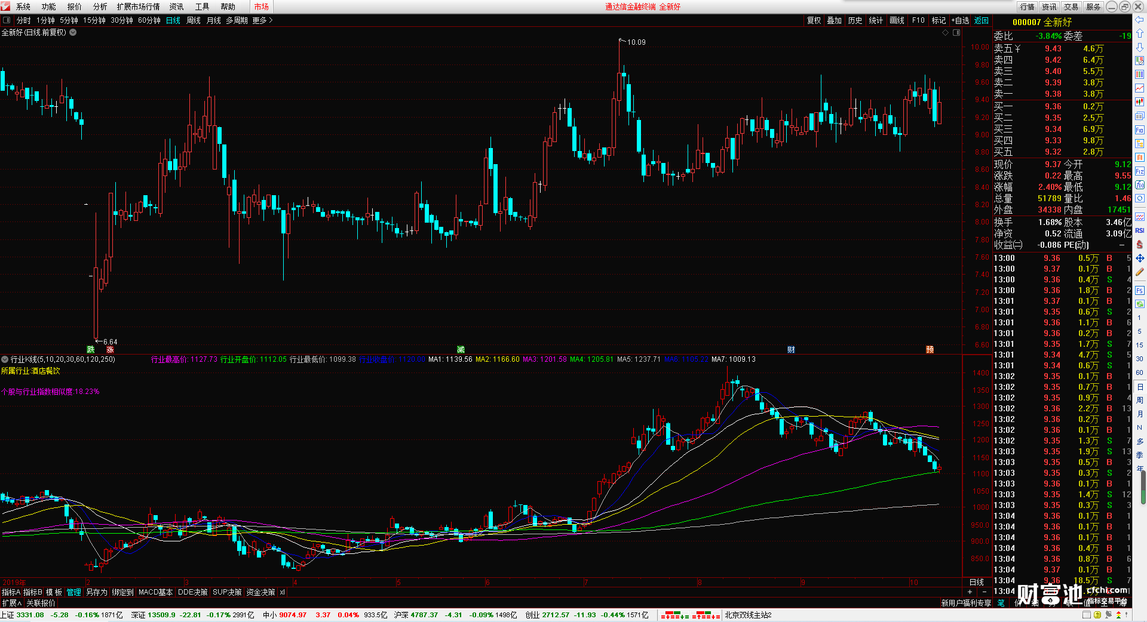Image resolution: width=1147 pixels, height=622 pixels.
Task: Click the green vertical scrollbar thumb on right
Action: point(1143,488)
